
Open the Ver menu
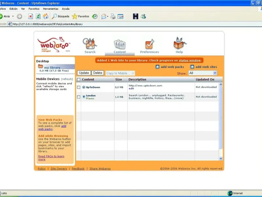[x=23, y=9]
